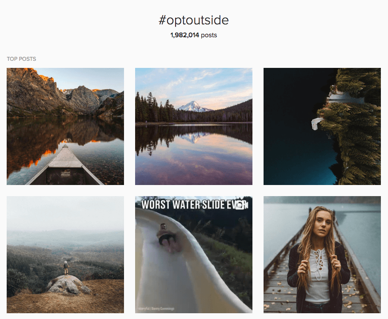Open the foggy hillside hiker post
This screenshot has height=319, width=388.
click(x=65, y=255)
